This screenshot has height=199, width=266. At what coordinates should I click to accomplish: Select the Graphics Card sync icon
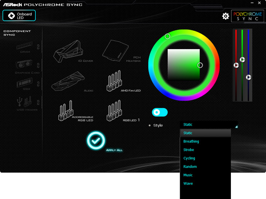[x=24, y=65]
